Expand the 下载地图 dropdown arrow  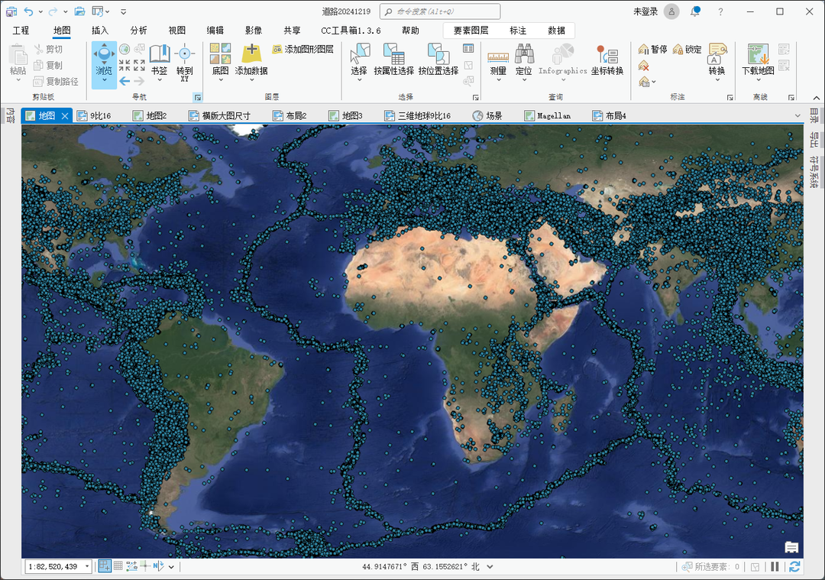[x=759, y=80]
